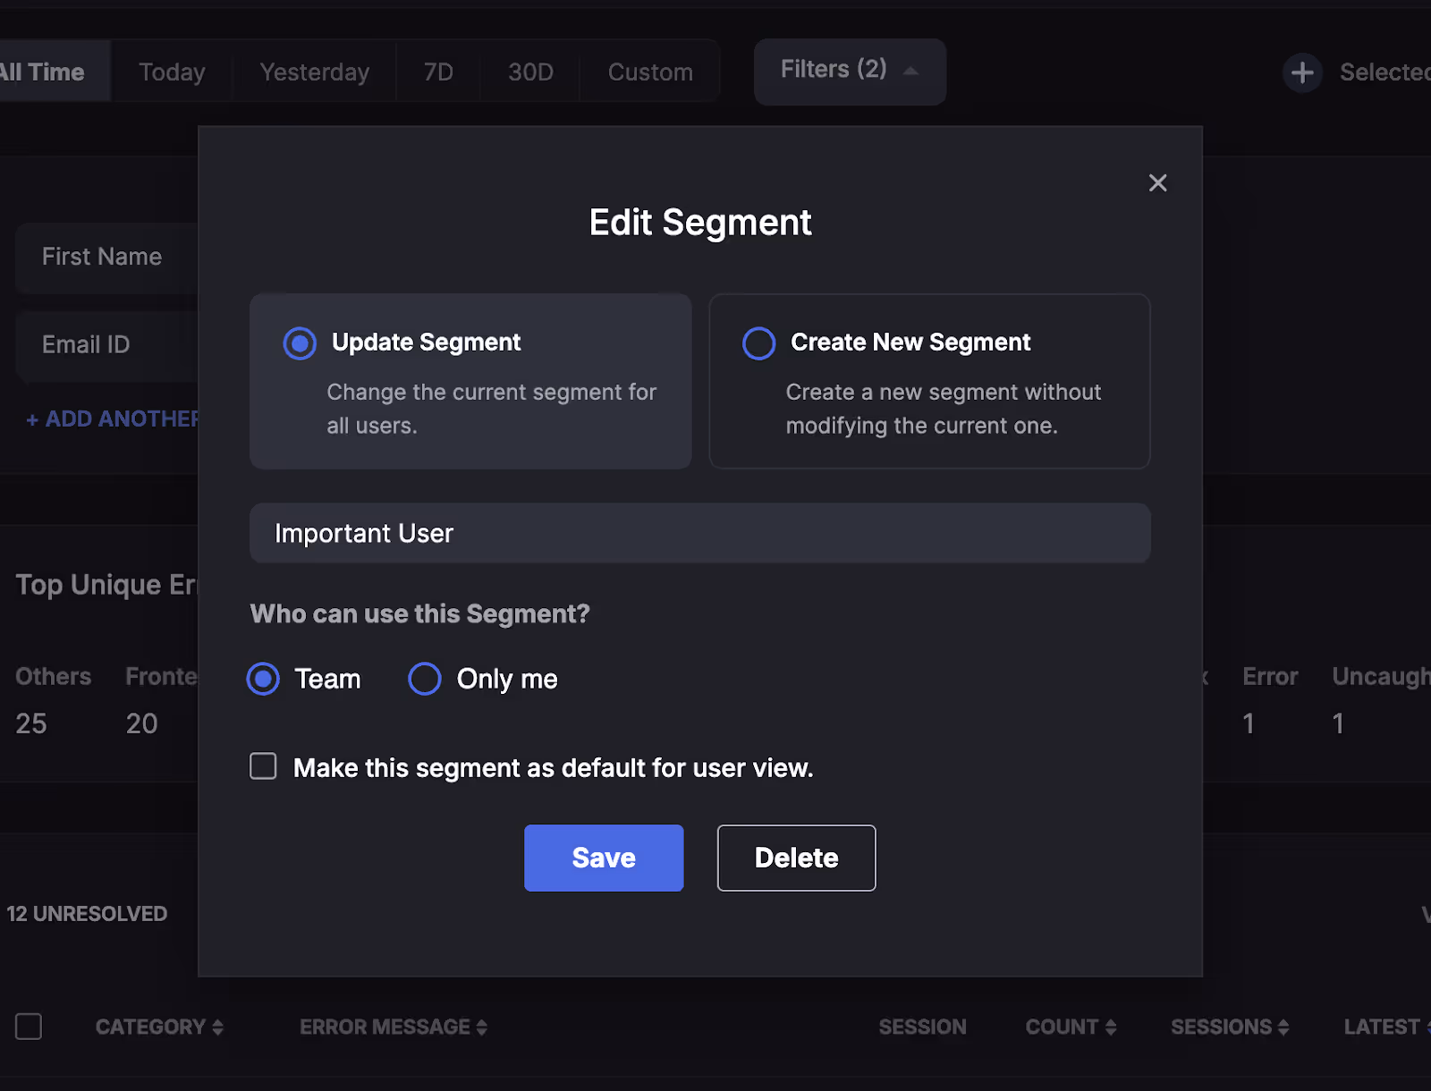Viewport: 1431px width, 1091px height.
Task: Click the ADD ANOTHER link
Action: (107, 418)
